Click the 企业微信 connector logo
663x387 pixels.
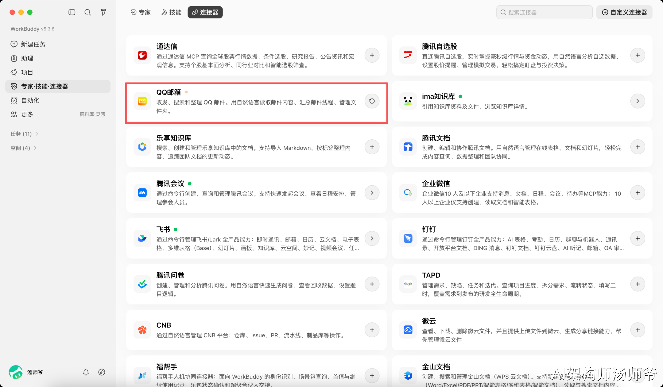(x=408, y=192)
